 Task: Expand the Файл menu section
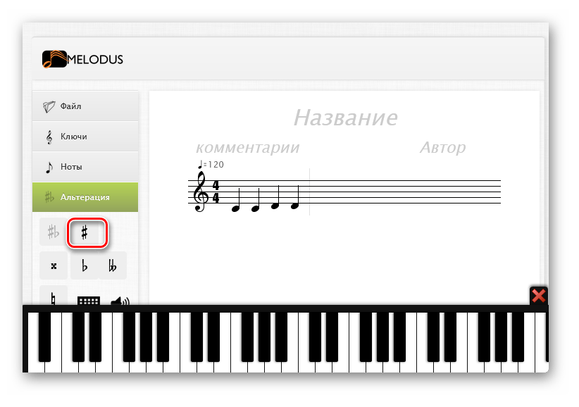pos(85,106)
